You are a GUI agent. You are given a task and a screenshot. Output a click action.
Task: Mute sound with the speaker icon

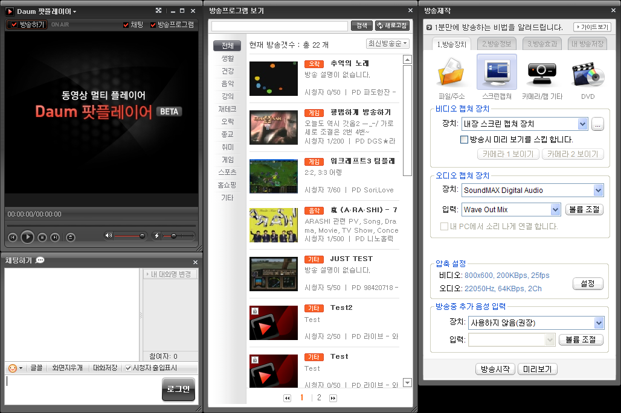(x=108, y=236)
